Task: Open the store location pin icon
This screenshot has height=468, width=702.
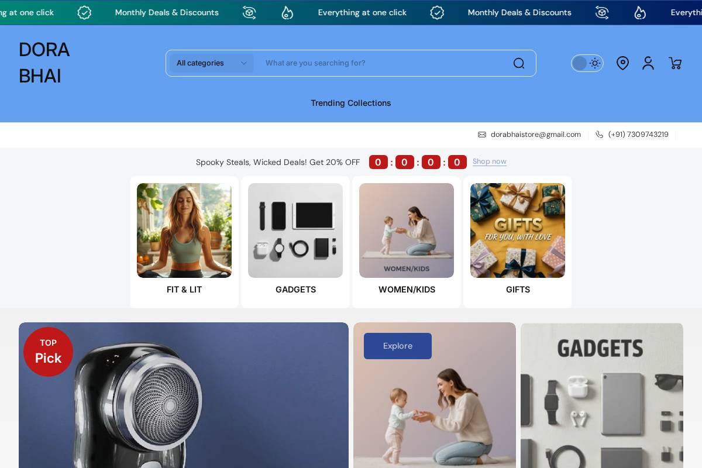Action: point(622,63)
